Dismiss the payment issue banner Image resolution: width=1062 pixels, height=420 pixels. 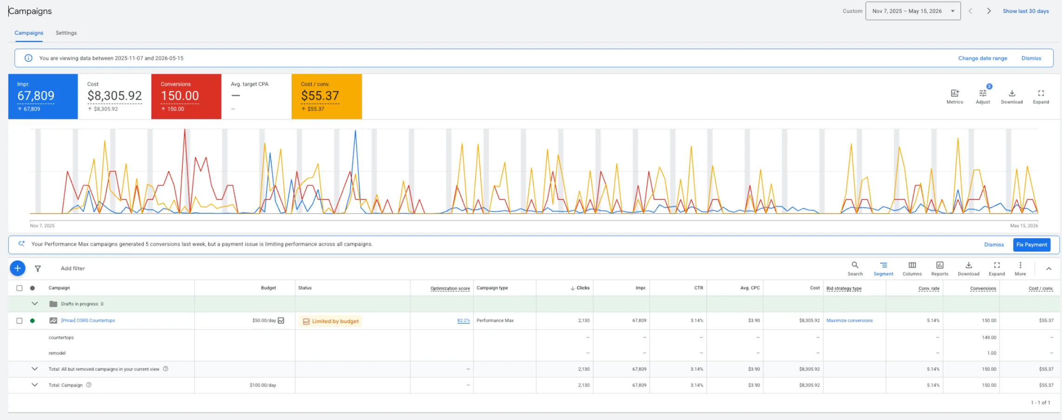(x=994, y=244)
